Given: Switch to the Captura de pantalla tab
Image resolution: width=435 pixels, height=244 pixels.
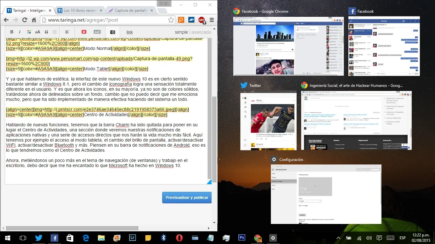Looking at the screenshot, I should [x=131, y=10].
